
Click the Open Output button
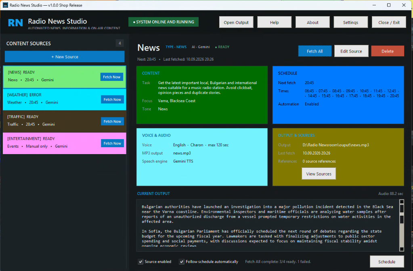pyautogui.click(x=236, y=22)
